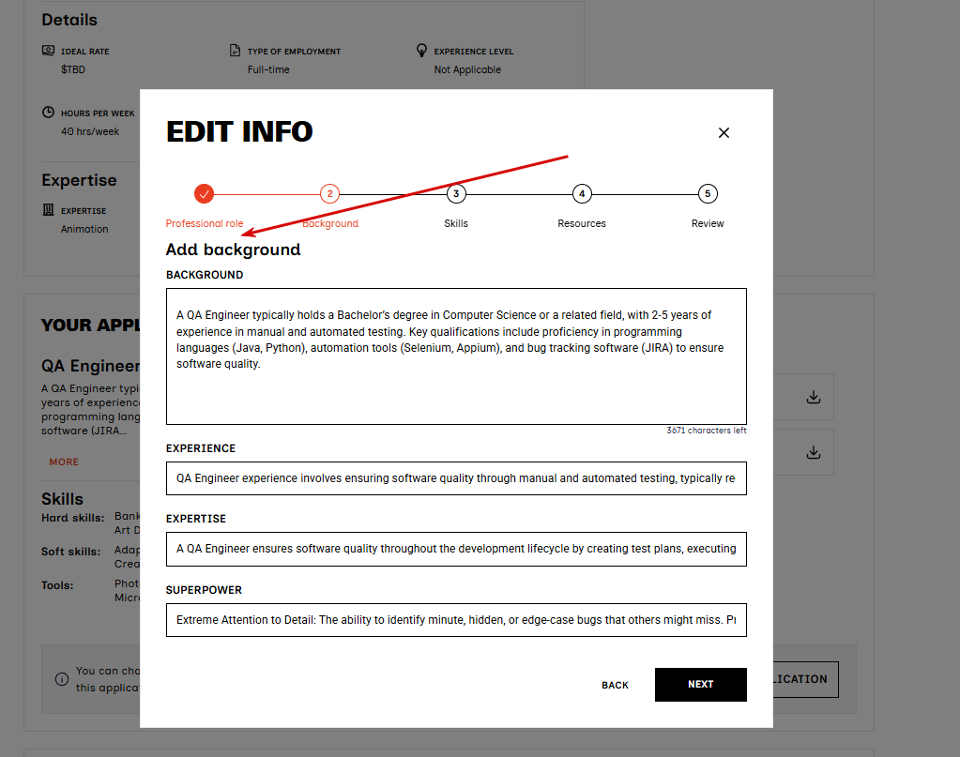
Task: Jump to step 4 circle
Action: pyautogui.click(x=582, y=194)
